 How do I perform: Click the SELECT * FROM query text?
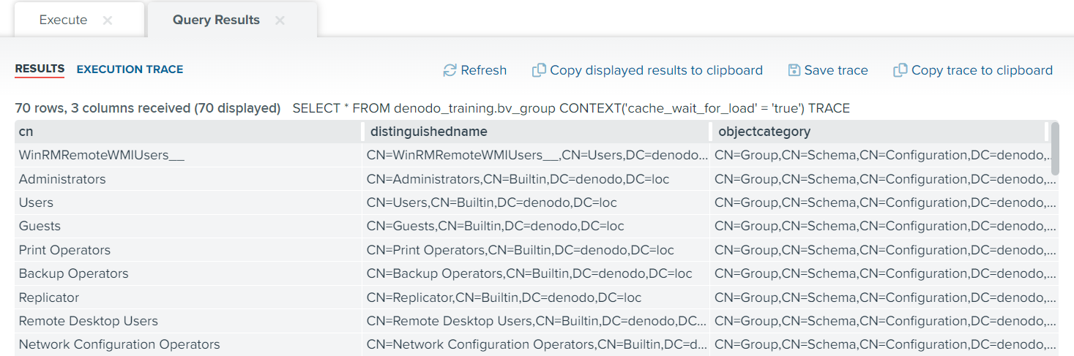point(571,108)
